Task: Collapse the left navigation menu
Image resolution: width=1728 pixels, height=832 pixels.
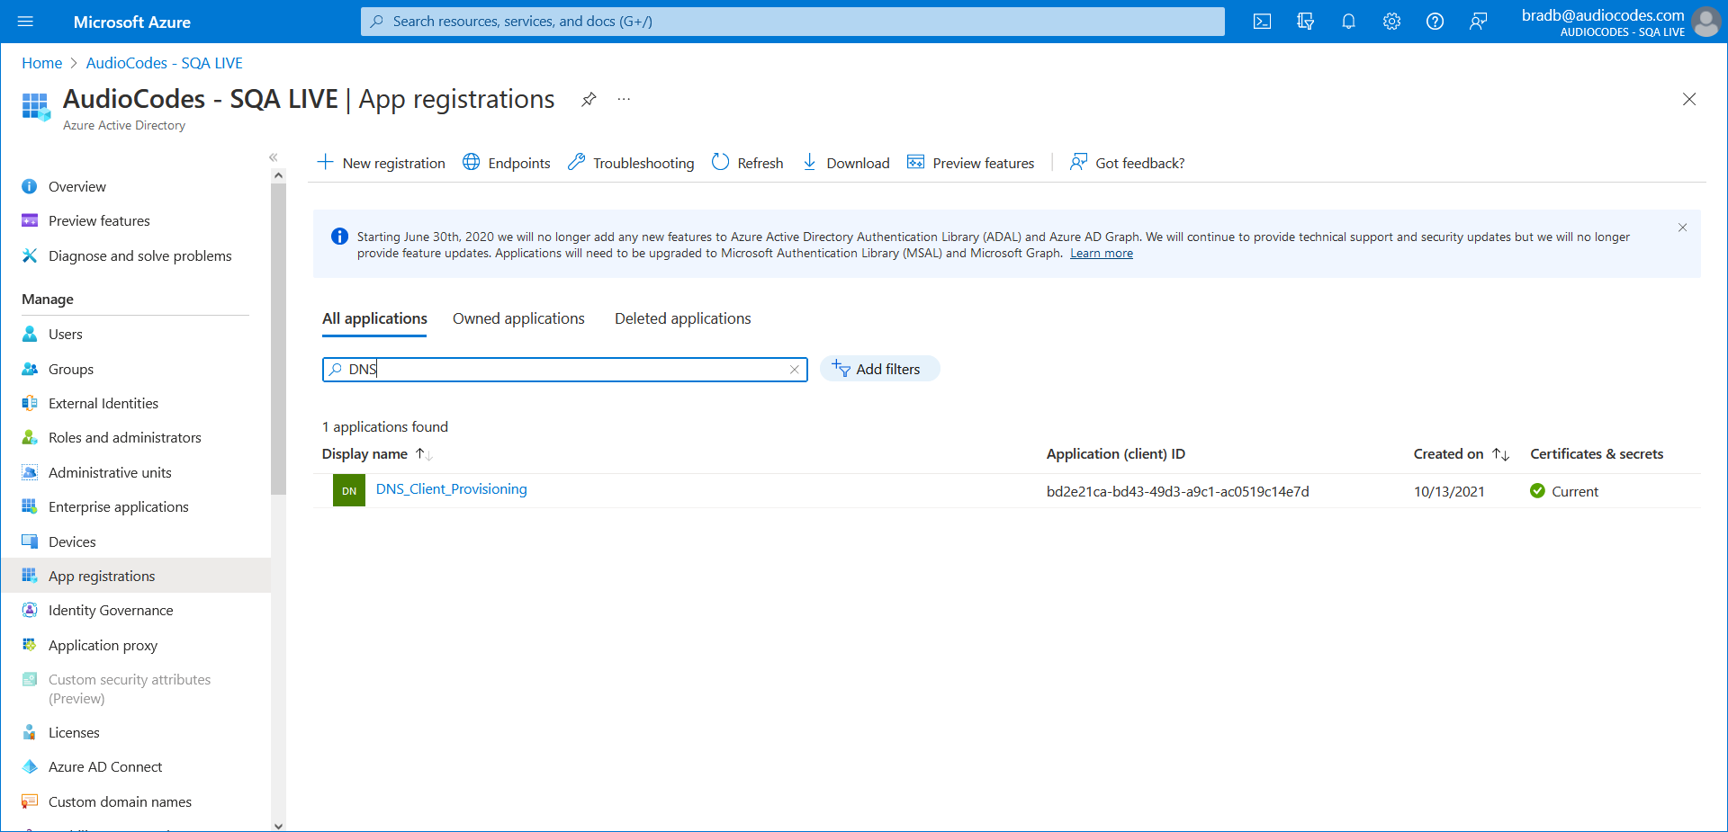Action: tap(274, 157)
